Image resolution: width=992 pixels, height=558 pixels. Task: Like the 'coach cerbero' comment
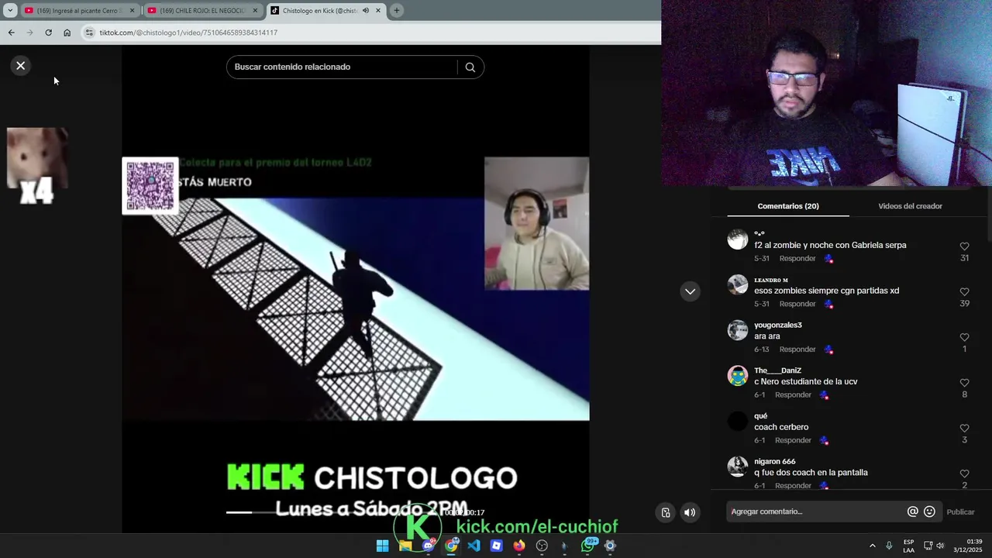coord(964,429)
